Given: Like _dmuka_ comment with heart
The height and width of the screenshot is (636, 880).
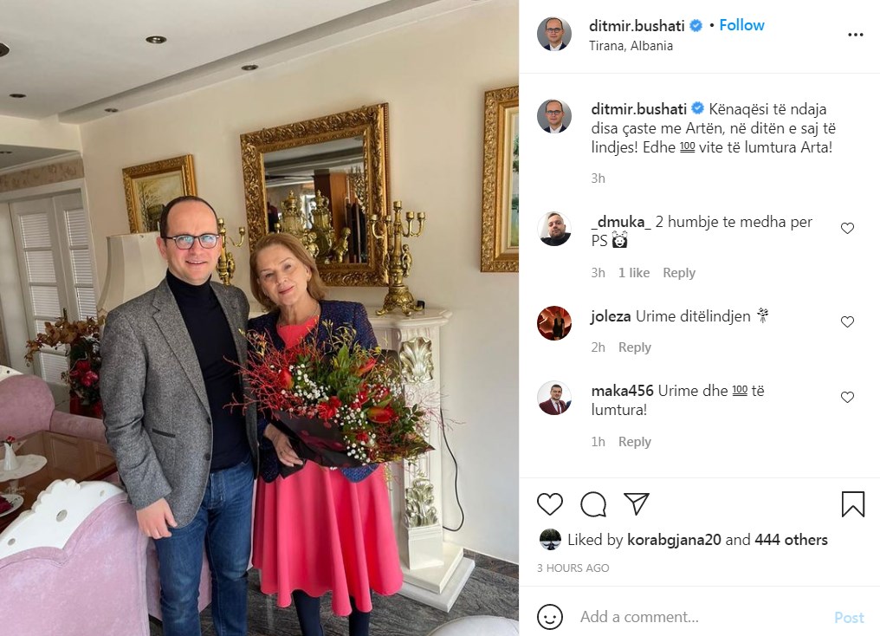Looking at the screenshot, I should point(847,228).
